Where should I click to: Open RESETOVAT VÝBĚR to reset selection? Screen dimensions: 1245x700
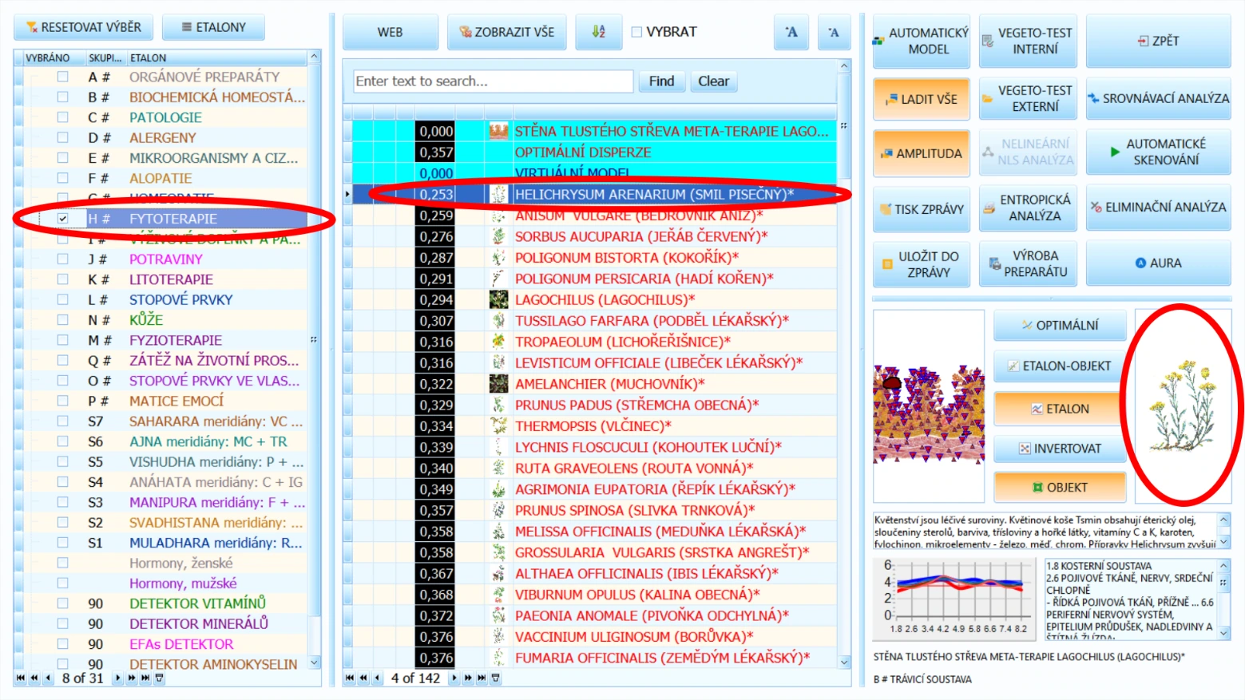83,27
